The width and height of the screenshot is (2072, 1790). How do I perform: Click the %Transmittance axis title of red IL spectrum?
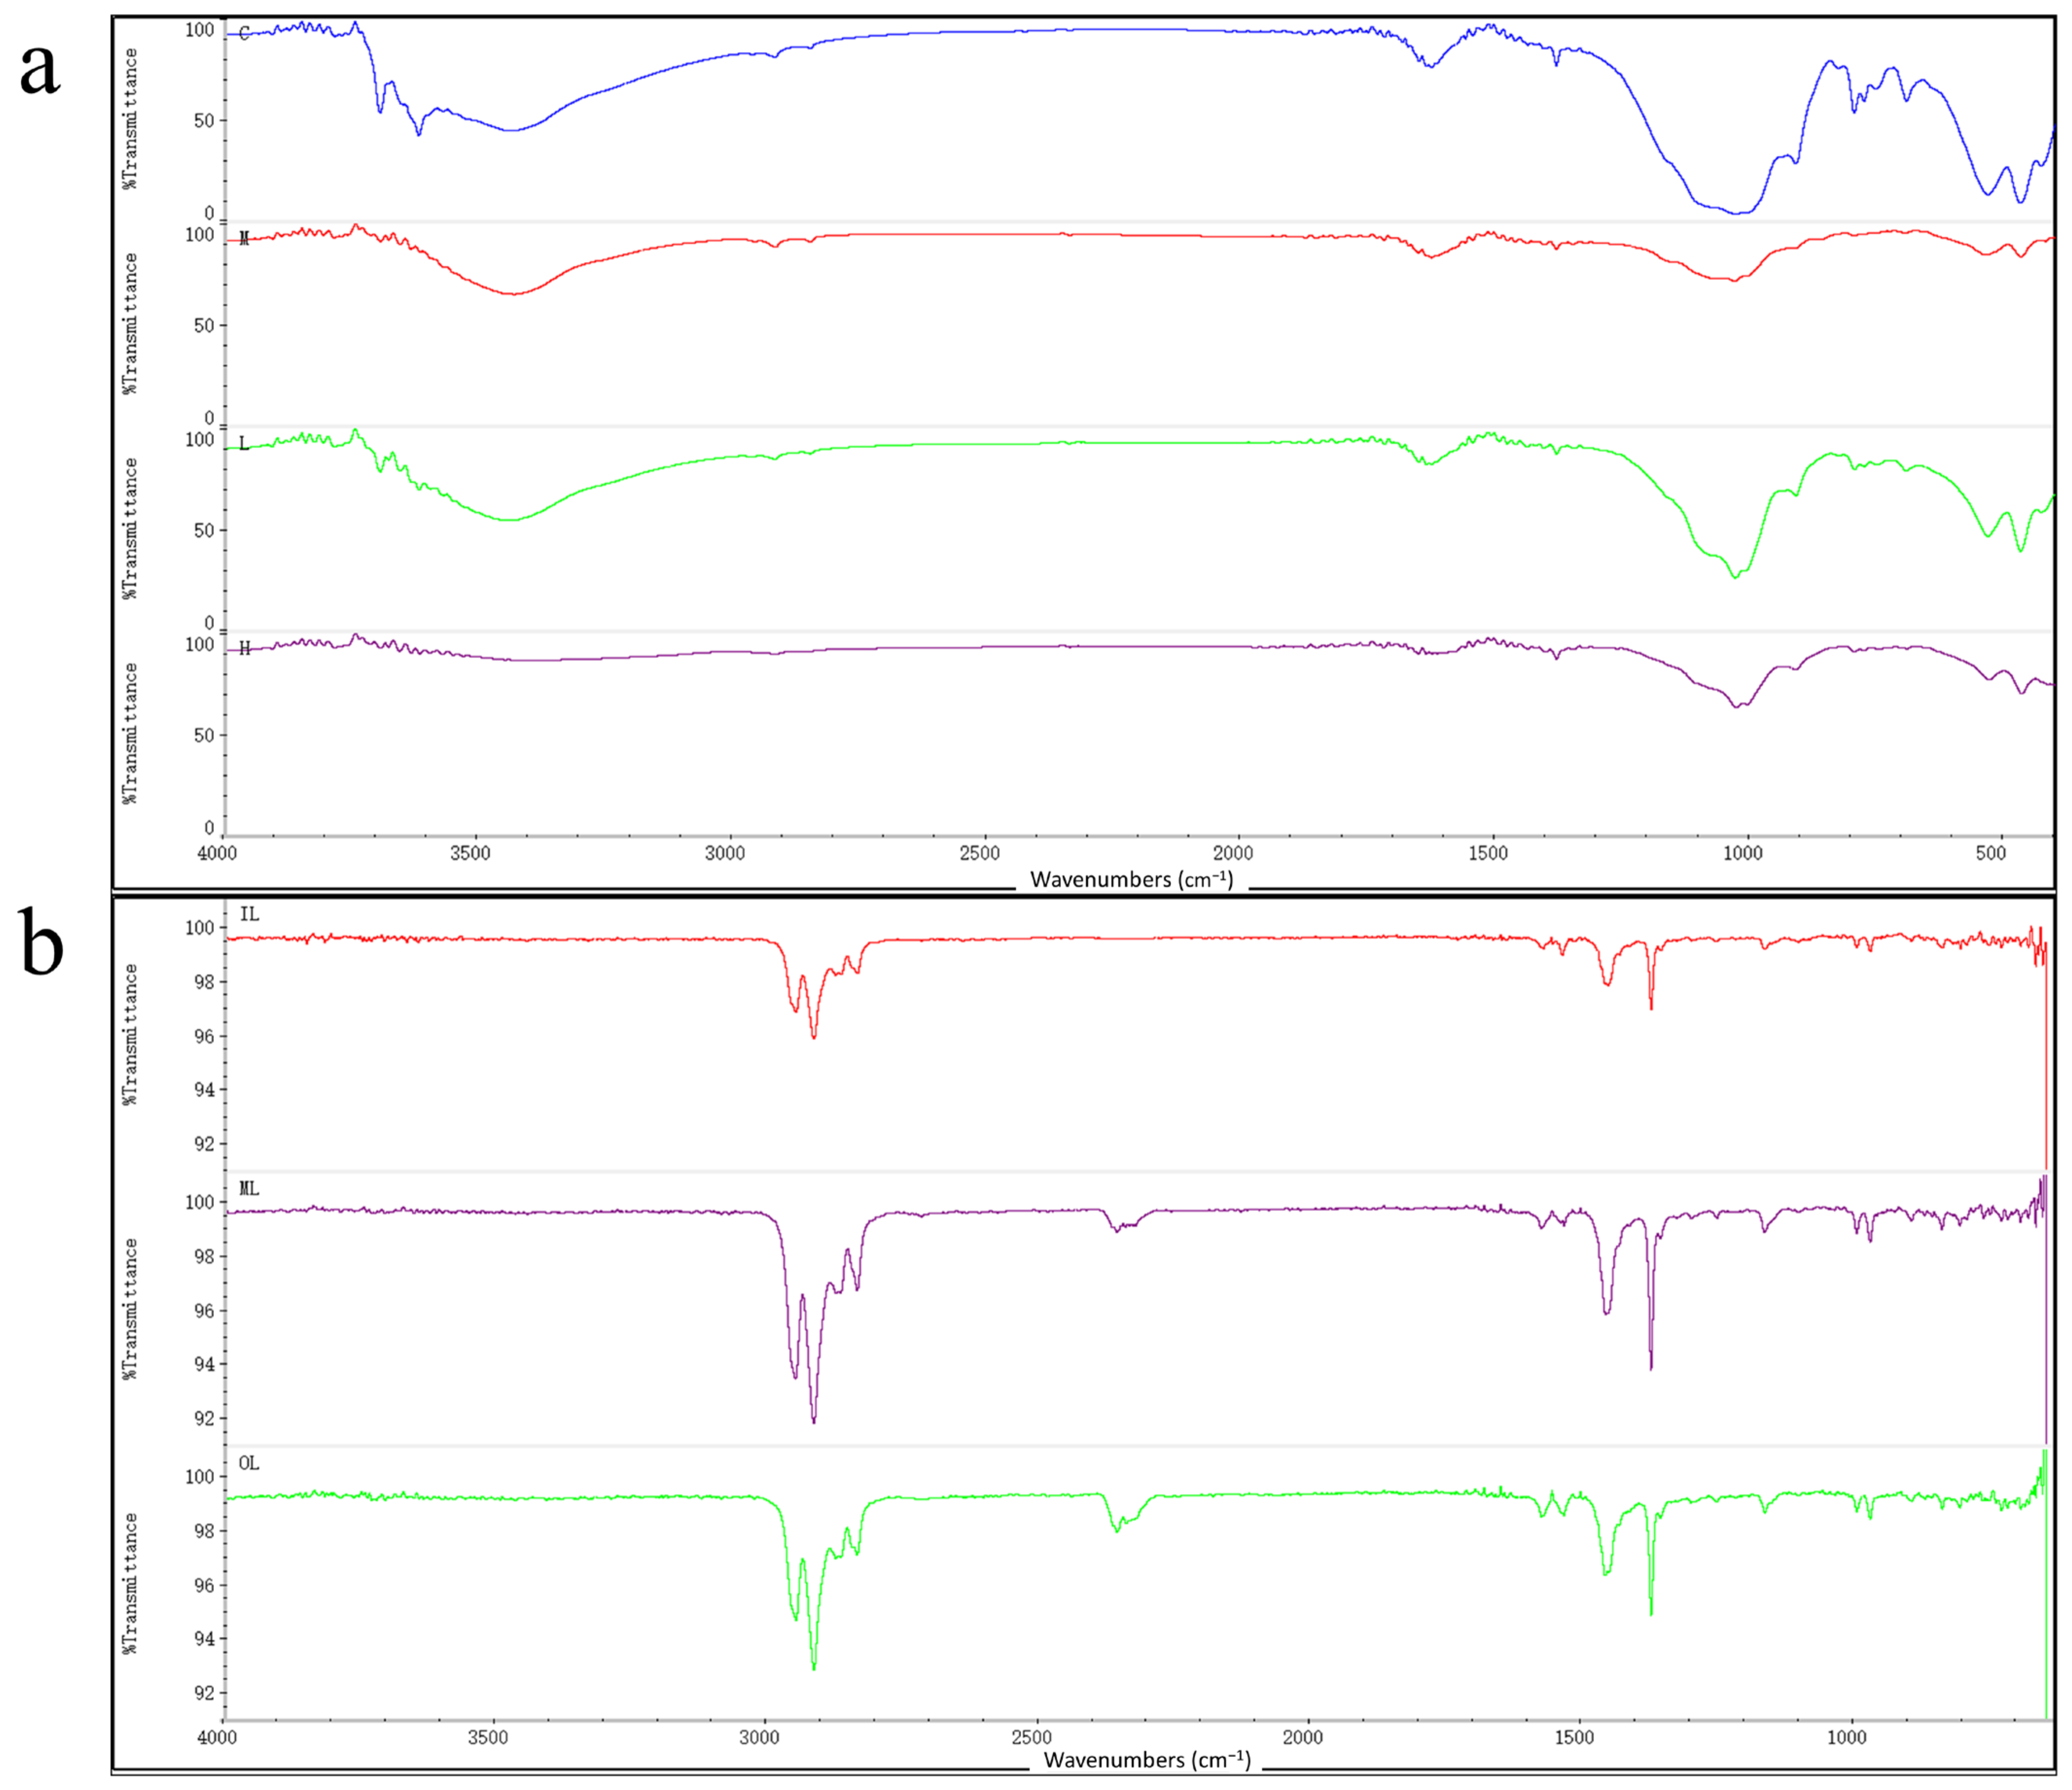click(x=130, y=1034)
